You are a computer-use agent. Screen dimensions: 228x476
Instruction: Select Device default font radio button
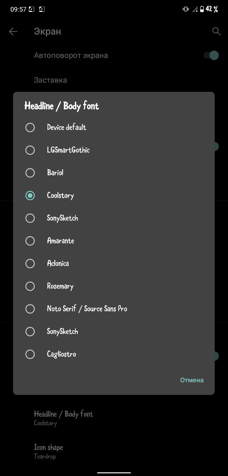[x=30, y=128]
